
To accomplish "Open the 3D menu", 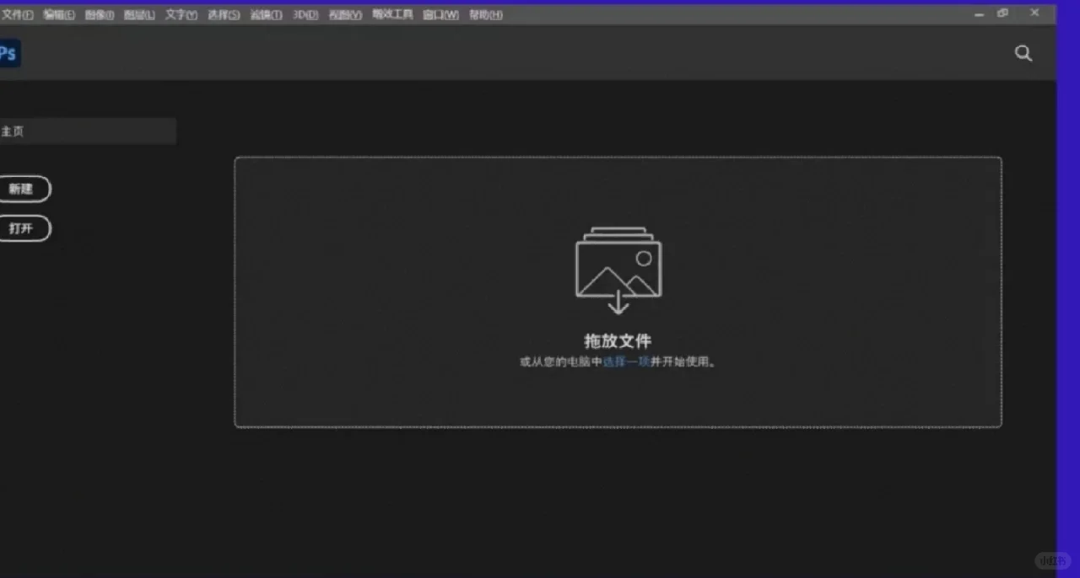I will 305,14.
